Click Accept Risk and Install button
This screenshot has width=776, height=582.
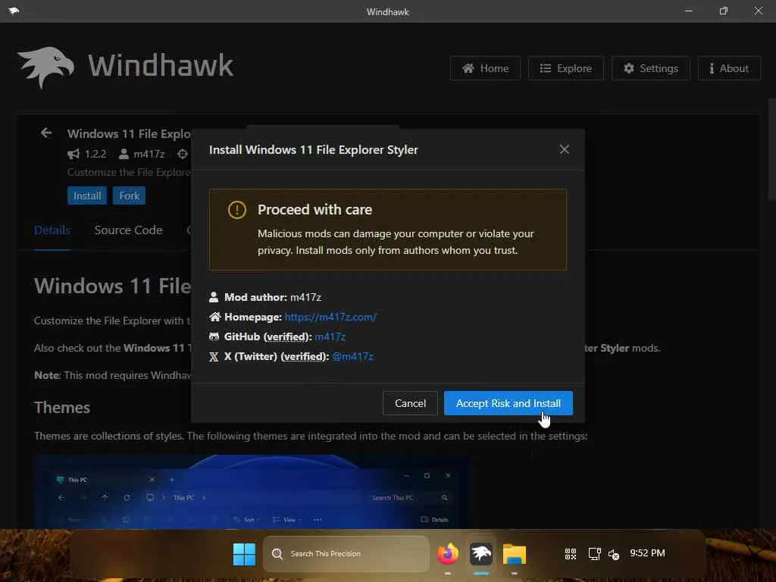coord(508,403)
